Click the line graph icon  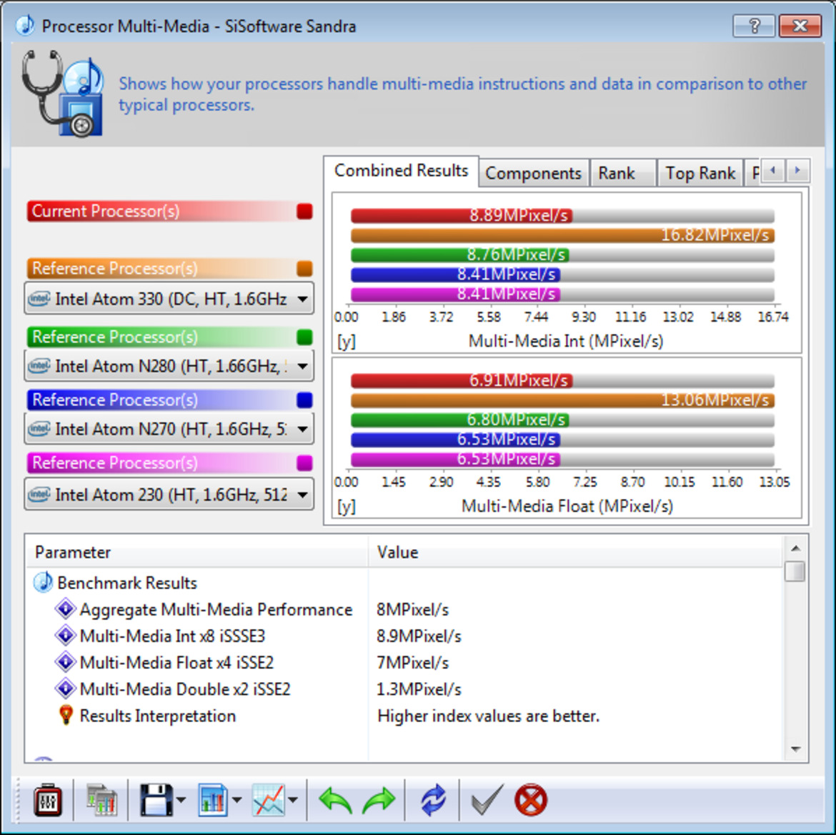268,800
